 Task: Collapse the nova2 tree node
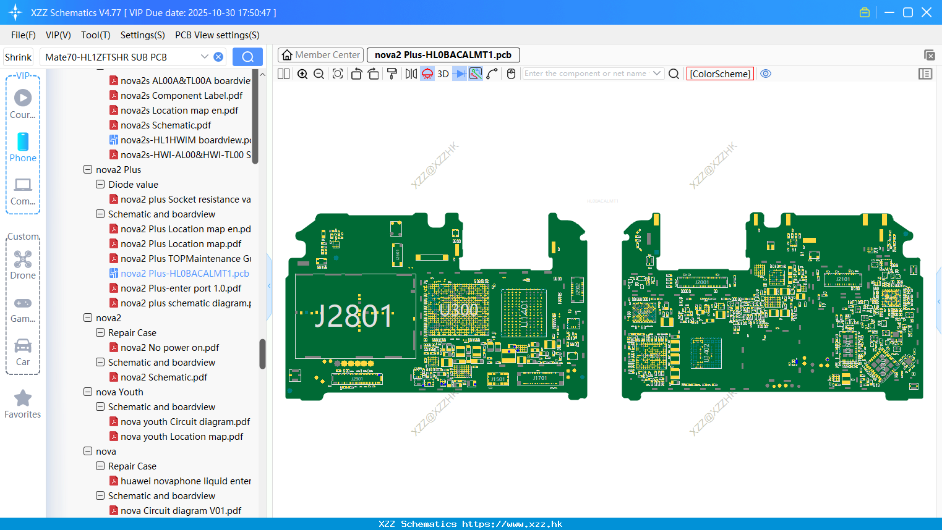point(88,318)
